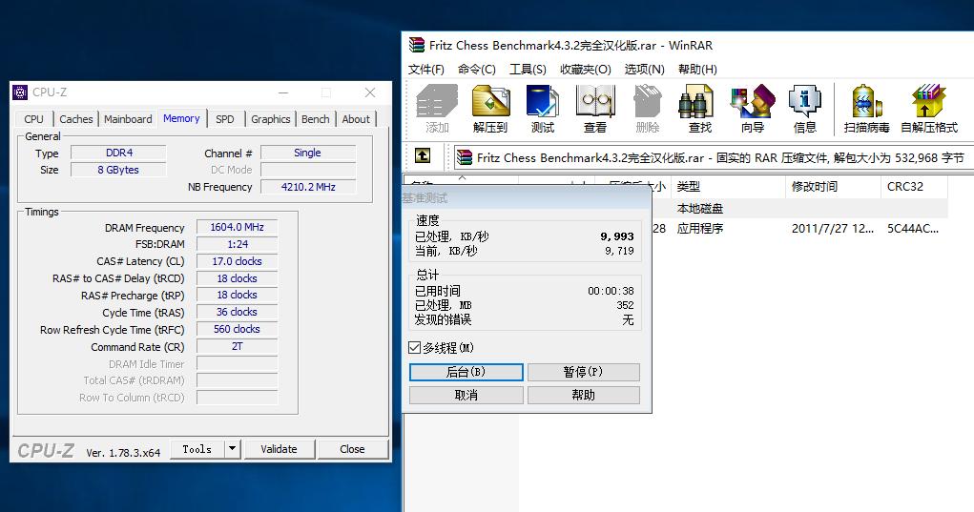Click the Pause (暂停) button
Image resolution: width=974 pixels, height=512 pixels.
583,372
